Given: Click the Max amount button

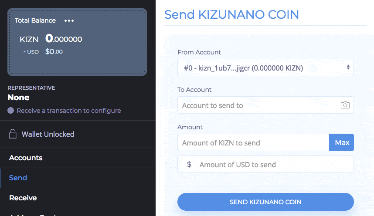Looking at the screenshot, I should [342, 142].
